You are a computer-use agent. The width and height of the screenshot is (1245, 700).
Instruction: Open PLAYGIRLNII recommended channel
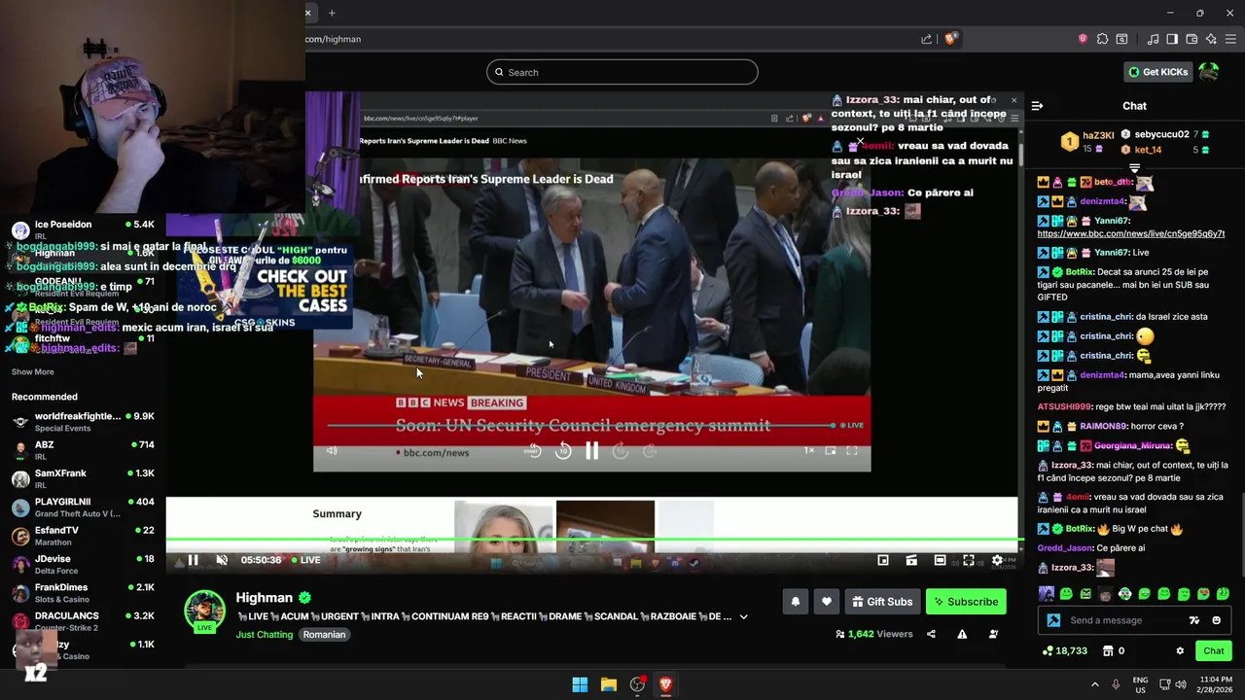83,507
